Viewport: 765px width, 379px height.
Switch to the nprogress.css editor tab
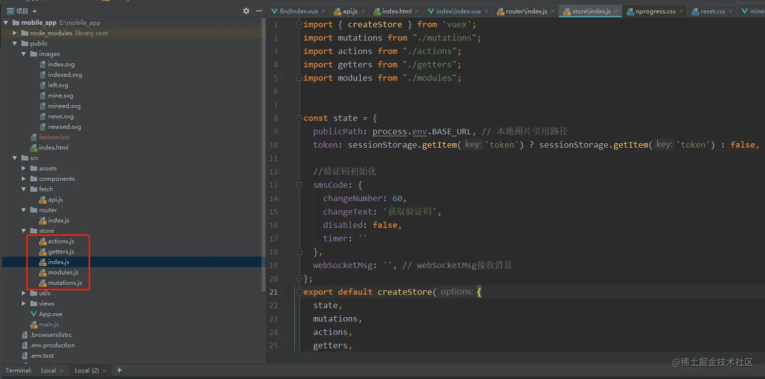[x=655, y=11]
